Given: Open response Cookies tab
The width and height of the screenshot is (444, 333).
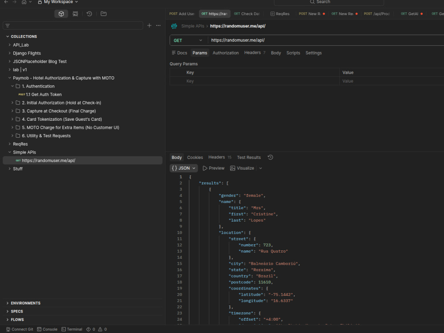Looking at the screenshot, I should tap(195, 158).
